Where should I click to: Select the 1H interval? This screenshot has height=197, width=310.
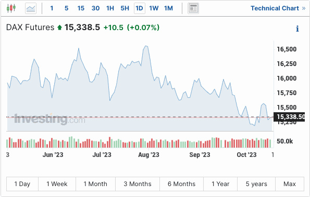coord(110,8)
